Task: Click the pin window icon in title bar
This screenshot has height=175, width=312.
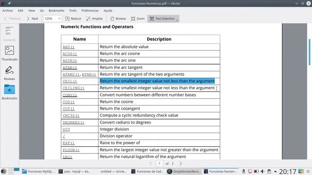Action: pos(9,3)
